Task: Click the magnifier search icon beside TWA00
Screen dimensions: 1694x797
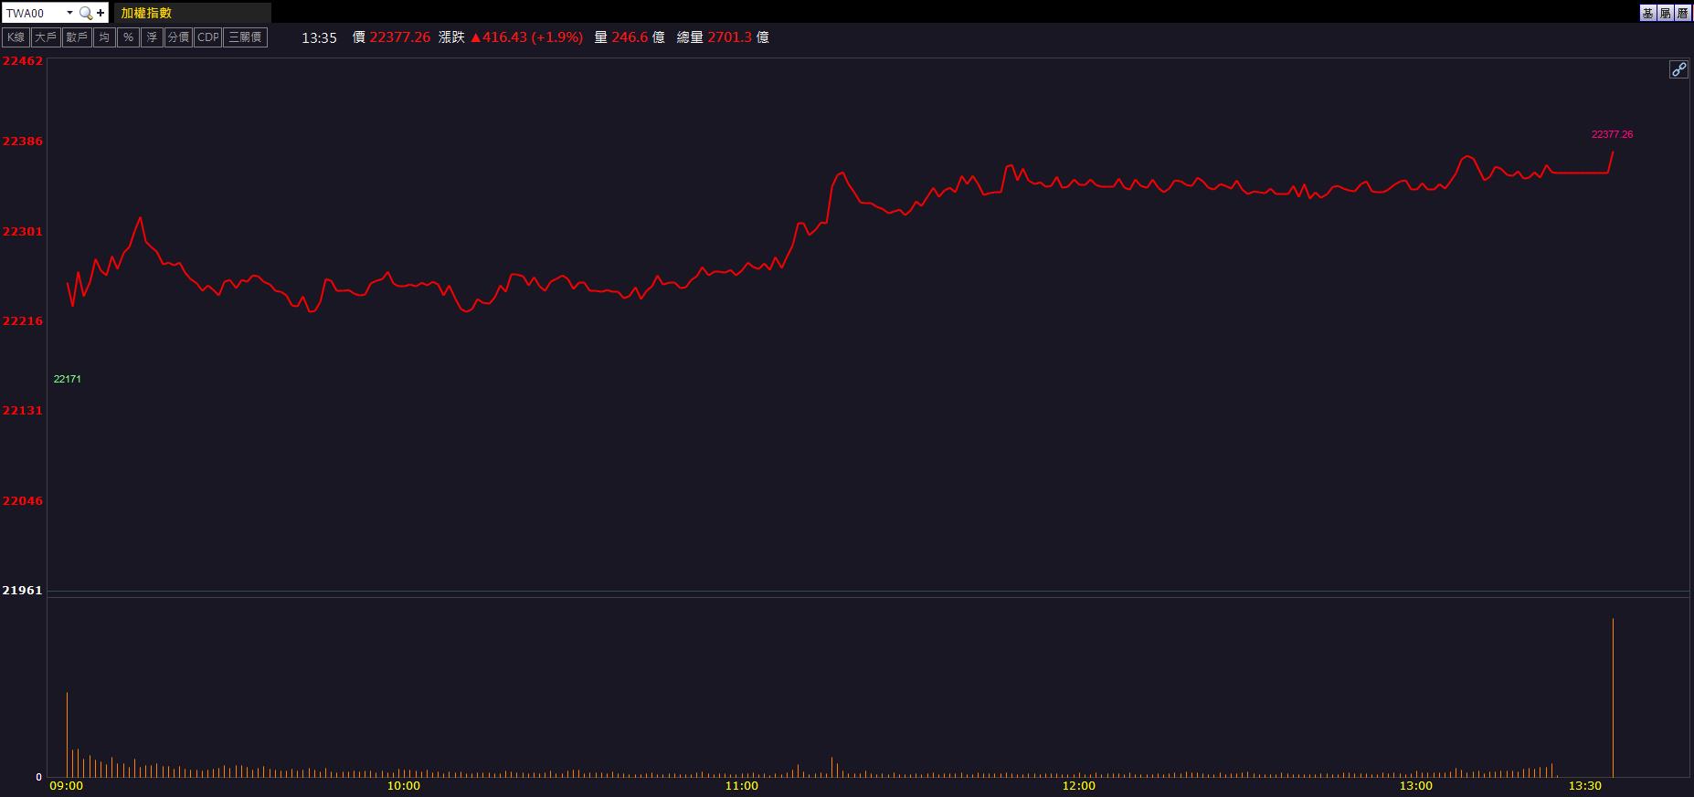Action: [85, 13]
